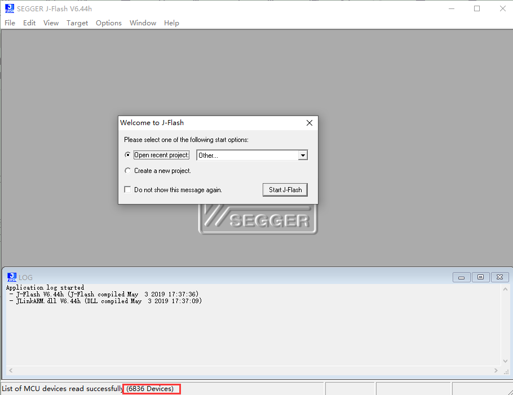
Task: Click the Please select start options prompt text
Action: (186, 140)
